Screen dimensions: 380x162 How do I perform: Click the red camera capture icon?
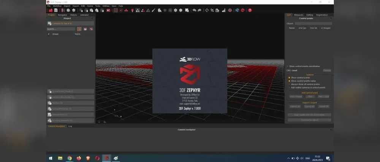(x=108, y=10)
